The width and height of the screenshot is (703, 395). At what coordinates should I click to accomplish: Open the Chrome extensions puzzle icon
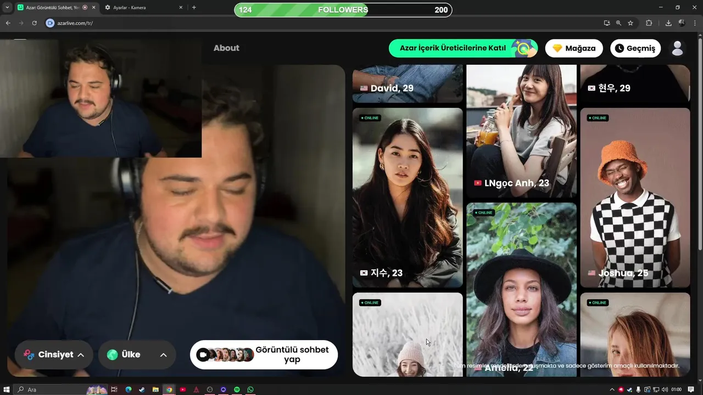[x=649, y=23]
